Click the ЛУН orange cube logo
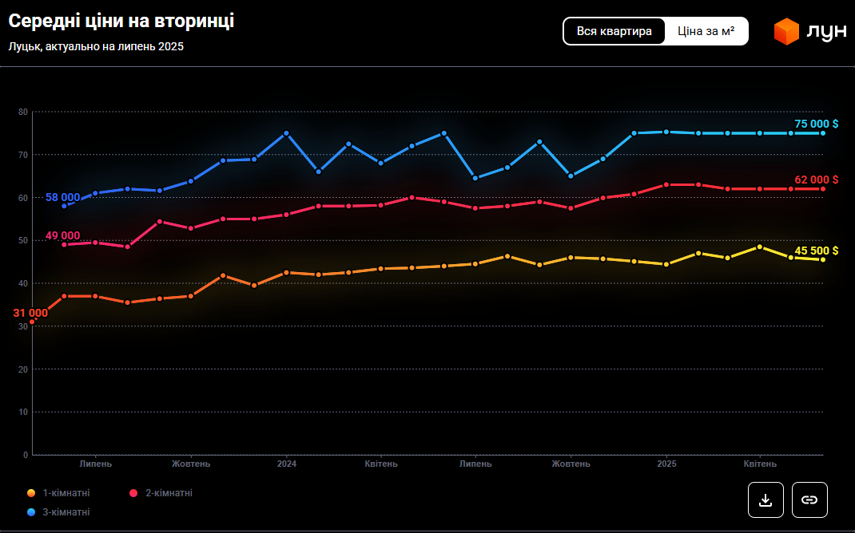Viewport: 855px width, 533px height. pos(786,31)
